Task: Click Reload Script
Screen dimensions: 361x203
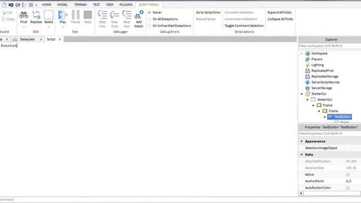Action: point(206,19)
